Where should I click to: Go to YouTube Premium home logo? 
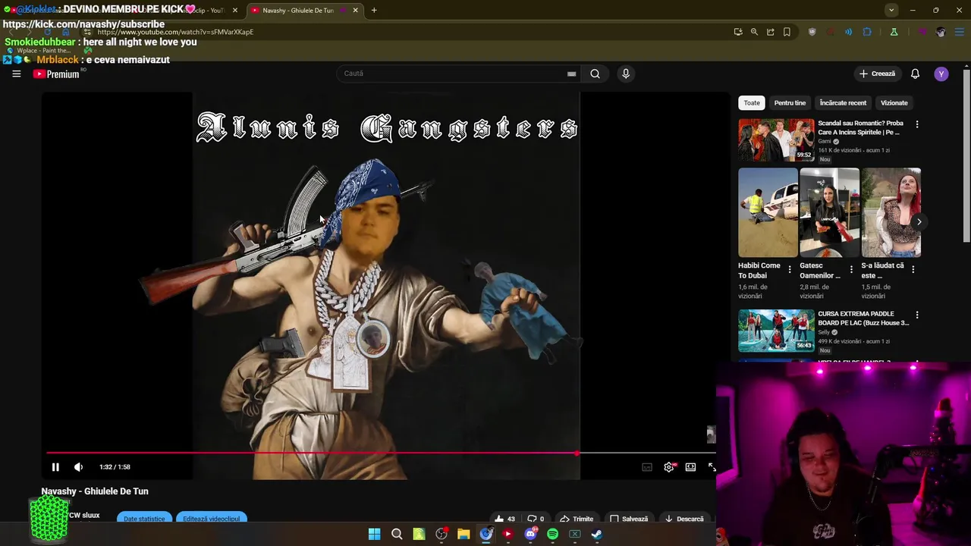coord(57,74)
